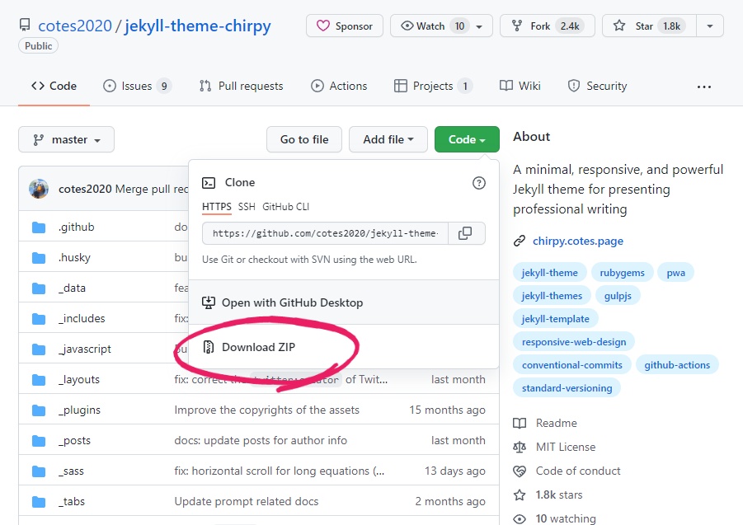Open the Wiki tab
This screenshot has height=525, width=743.
pos(520,86)
